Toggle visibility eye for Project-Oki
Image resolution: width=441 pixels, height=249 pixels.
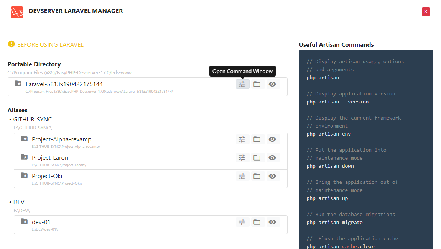click(272, 176)
